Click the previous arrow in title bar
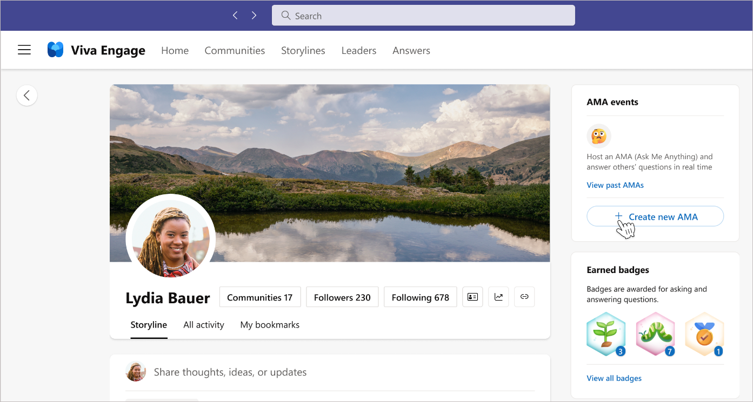753x402 pixels. click(x=235, y=16)
